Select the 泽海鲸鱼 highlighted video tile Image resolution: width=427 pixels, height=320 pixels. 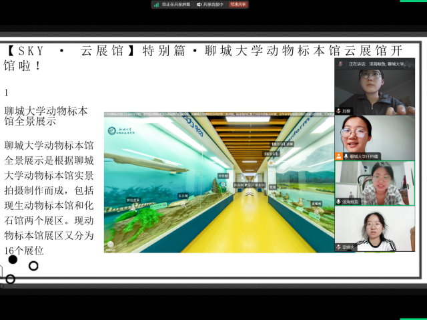point(375,183)
